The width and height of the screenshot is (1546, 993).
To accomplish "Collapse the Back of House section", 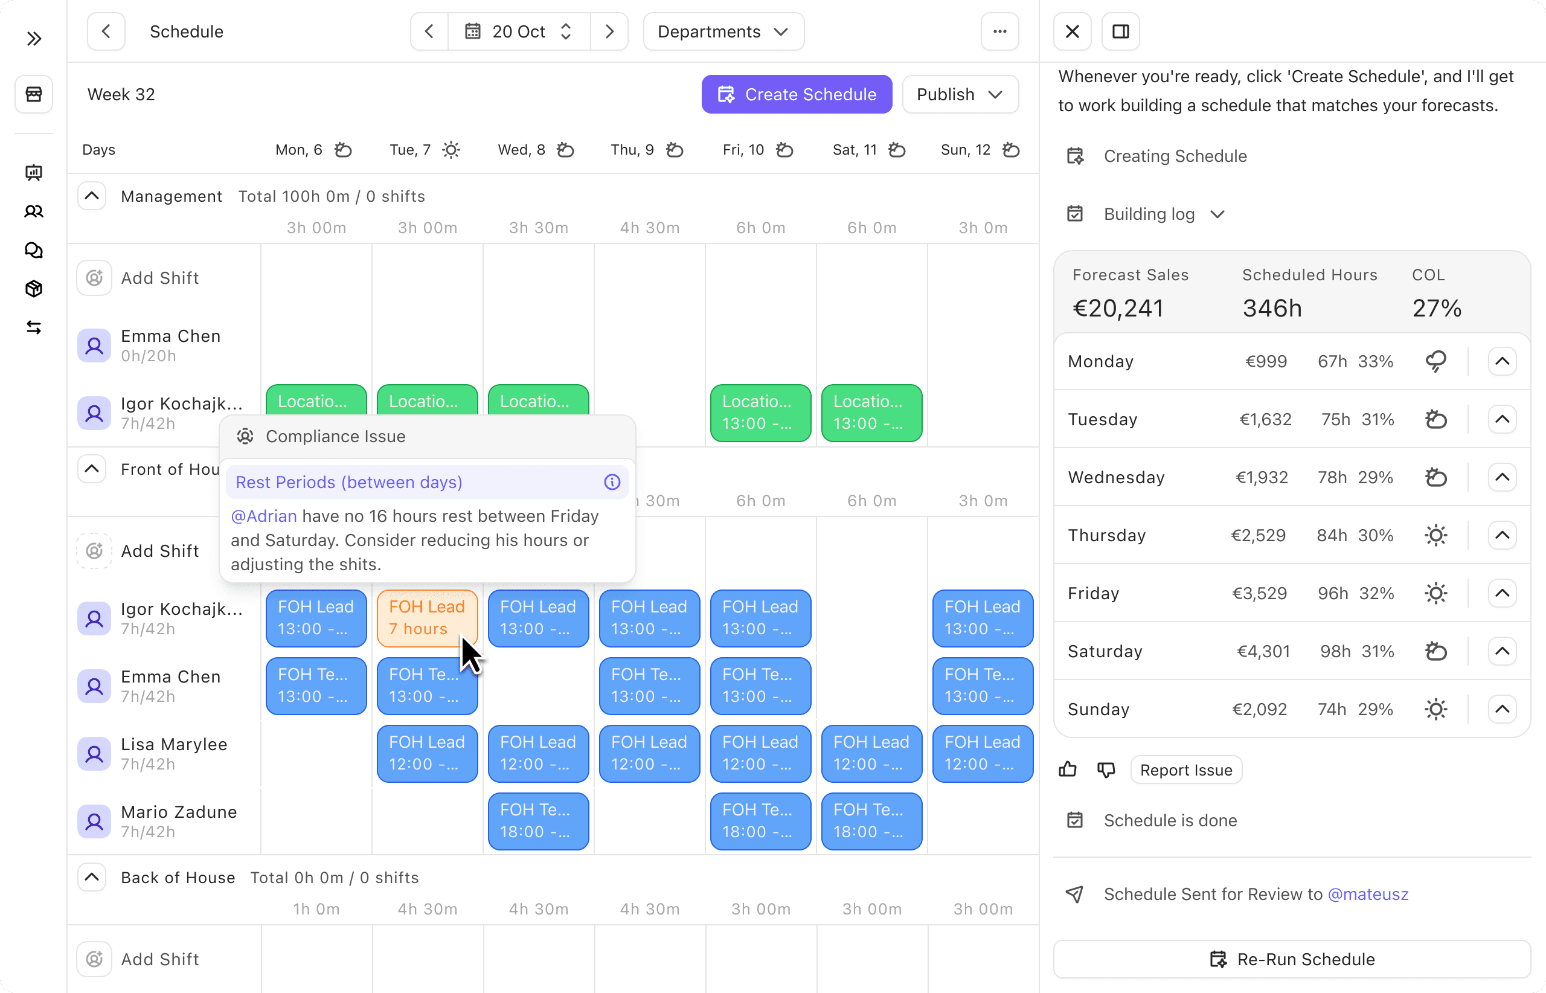I will pos(92,877).
